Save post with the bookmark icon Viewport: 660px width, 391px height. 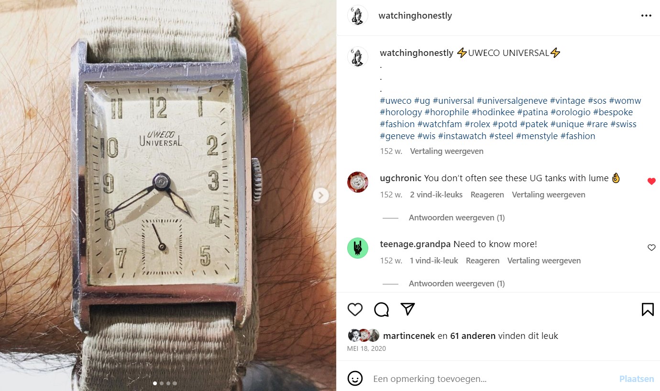tap(648, 310)
